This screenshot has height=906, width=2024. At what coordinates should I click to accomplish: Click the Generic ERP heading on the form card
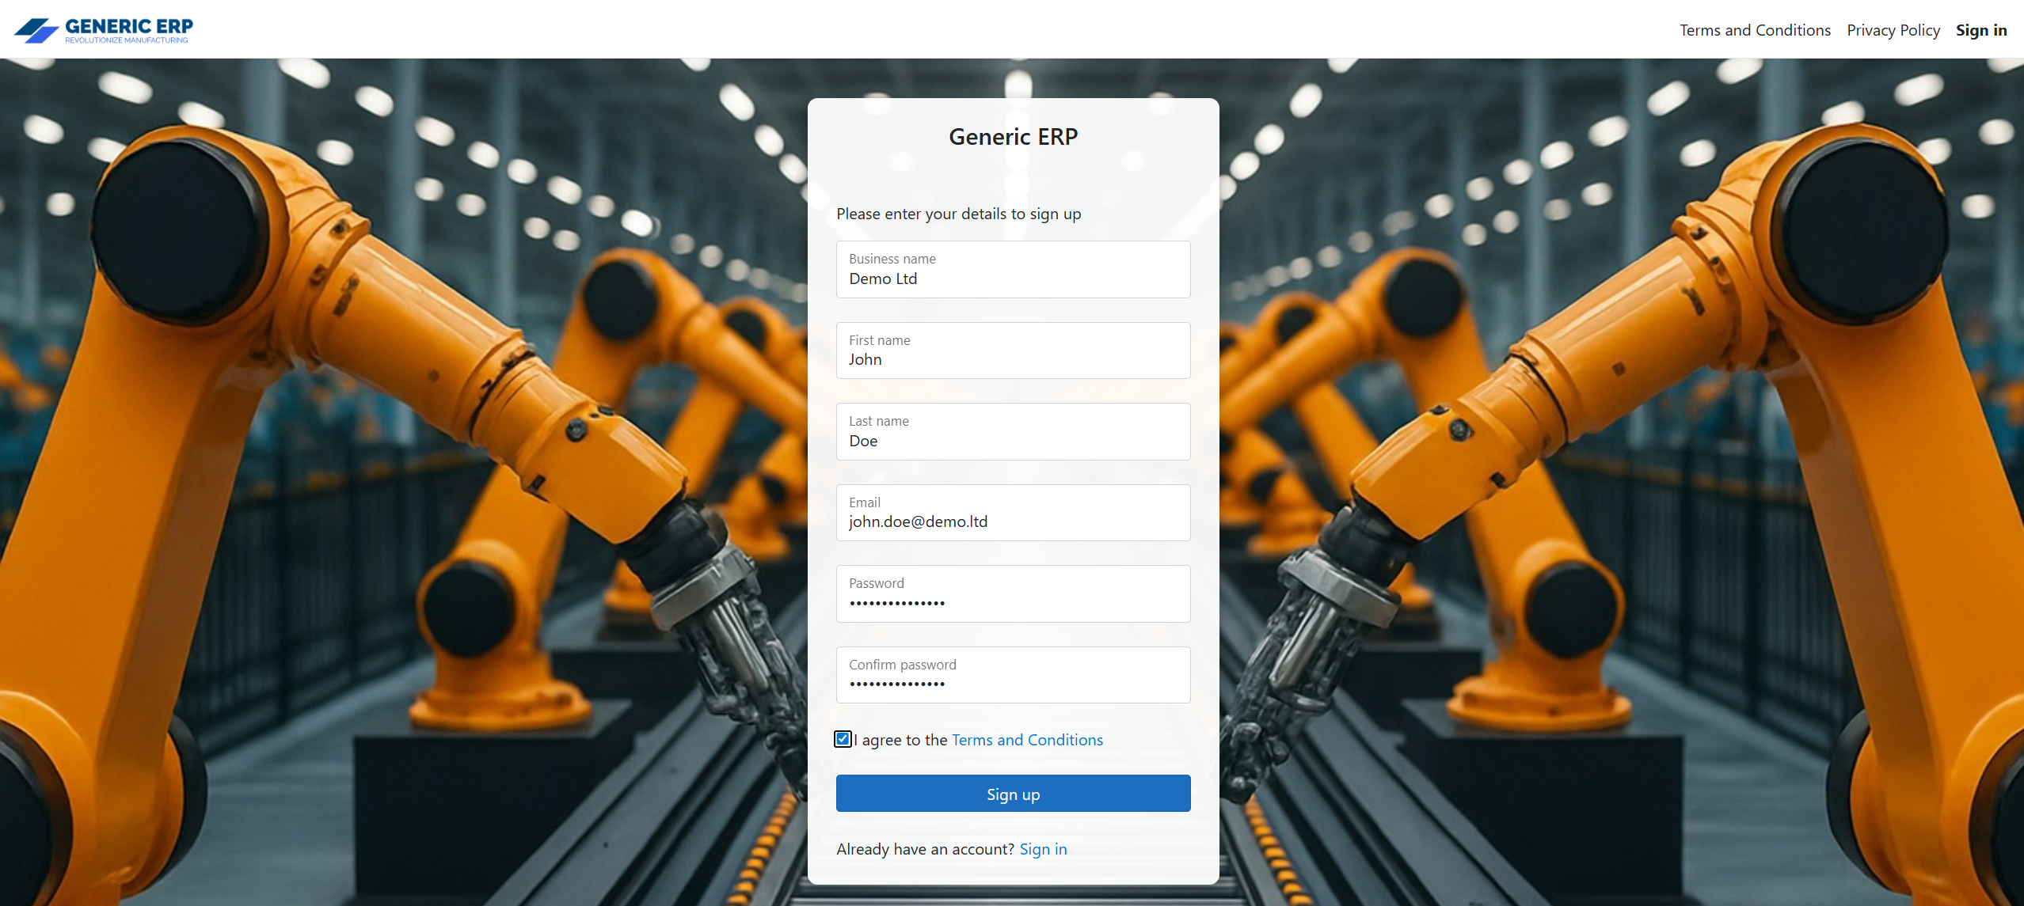click(1013, 137)
